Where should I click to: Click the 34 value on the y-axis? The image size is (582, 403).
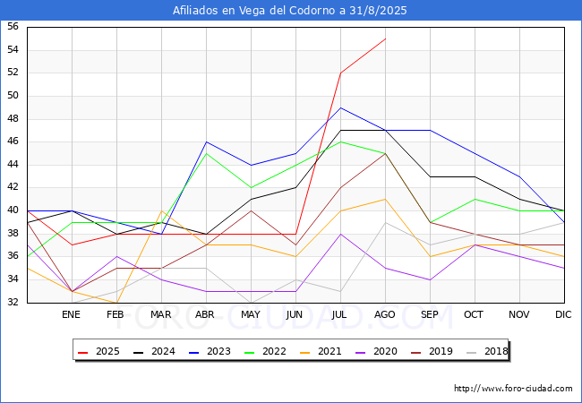point(13,279)
